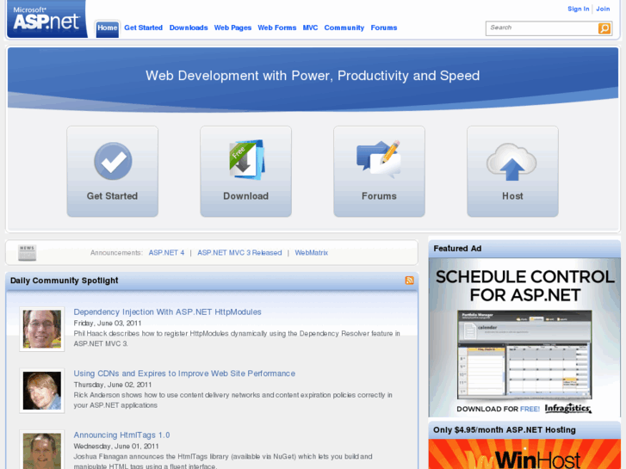Open the ASP.NET 4 announcement

point(166,253)
